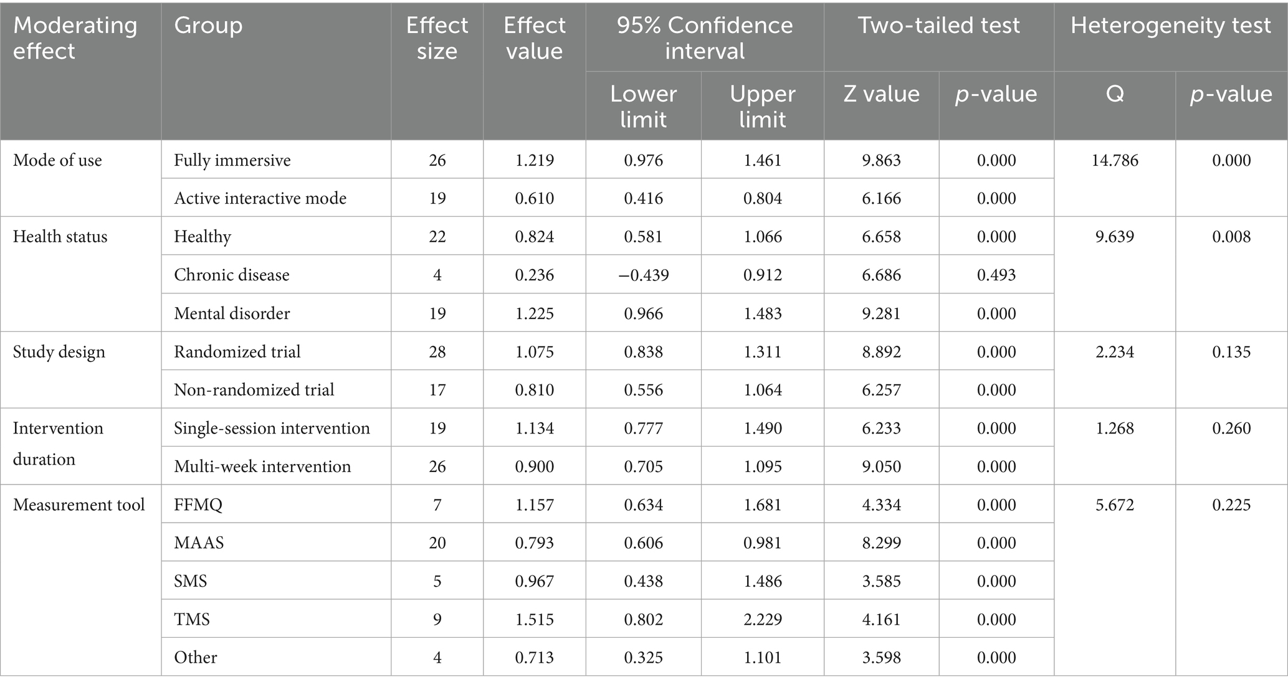The width and height of the screenshot is (1288, 687).
Task: Click the "Two-tailed test" header
Action: tap(938, 26)
